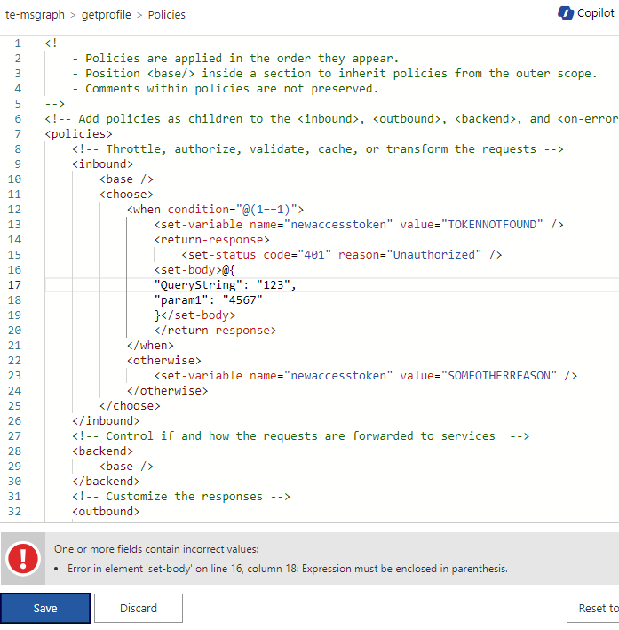Click Comments within policies not preserved line
Screen dimensions: 619x630
[x=226, y=88]
